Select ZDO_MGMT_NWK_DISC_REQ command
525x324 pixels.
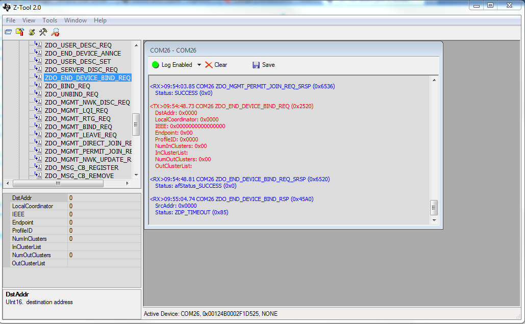(87, 103)
